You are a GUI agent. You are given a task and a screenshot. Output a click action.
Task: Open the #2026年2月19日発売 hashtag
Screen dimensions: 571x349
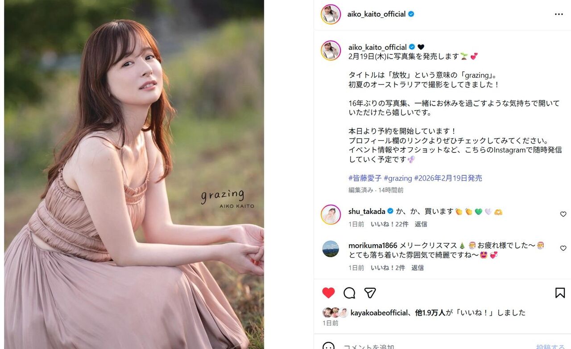click(x=448, y=178)
